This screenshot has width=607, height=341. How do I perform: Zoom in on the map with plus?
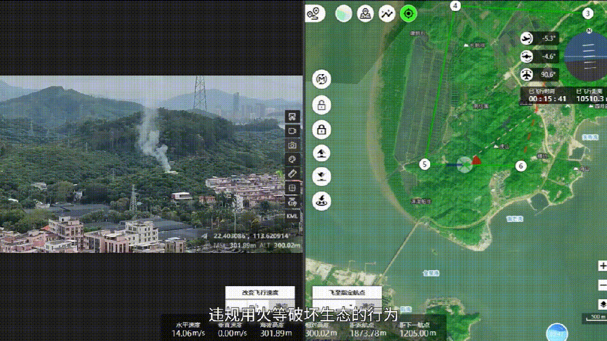click(x=602, y=266)
